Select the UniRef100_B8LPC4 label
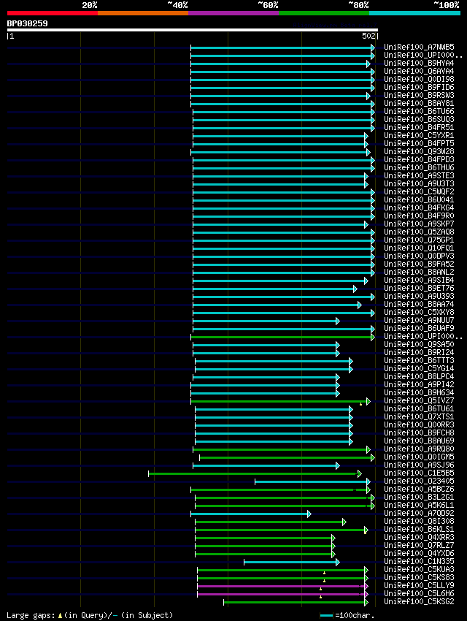The image size is (467, 621). (419, 376)
